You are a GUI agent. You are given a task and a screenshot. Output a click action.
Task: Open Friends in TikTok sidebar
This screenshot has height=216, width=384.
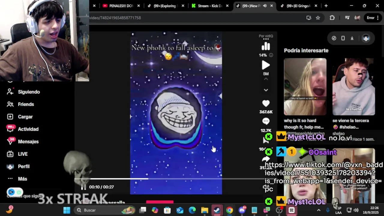pyautogui.click(x=20, y=104)
